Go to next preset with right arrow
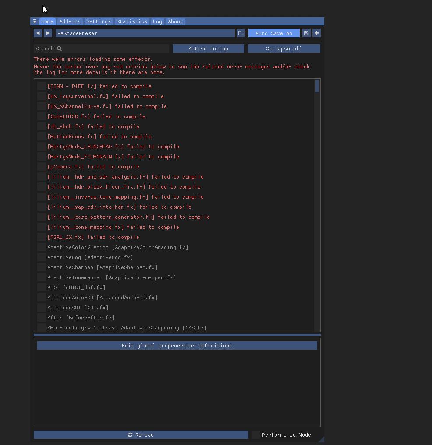432x445 pixels. click(x=48, y=33)
